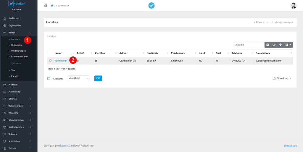The height and width of the screenshot is (152, 303).
Task: Open the Eindhoven location link
Action: (61, 61)
